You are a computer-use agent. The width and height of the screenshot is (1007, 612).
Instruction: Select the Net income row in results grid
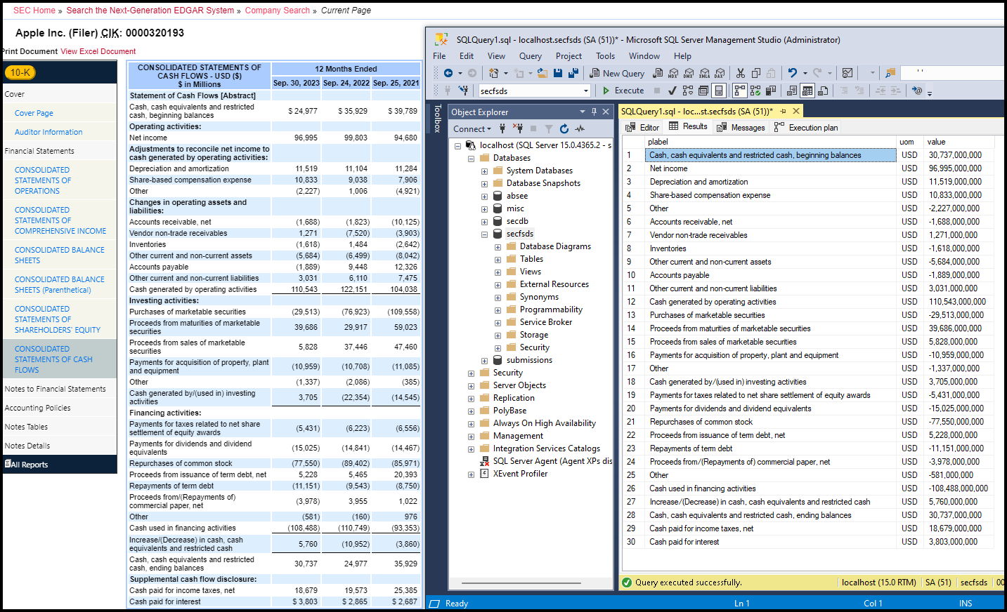[808, 168]
